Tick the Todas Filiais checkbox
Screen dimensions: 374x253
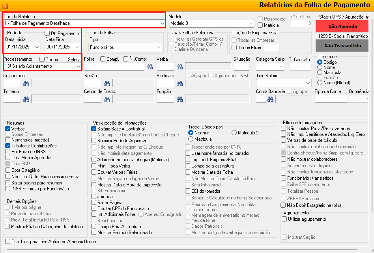click(x=234, y=48)
